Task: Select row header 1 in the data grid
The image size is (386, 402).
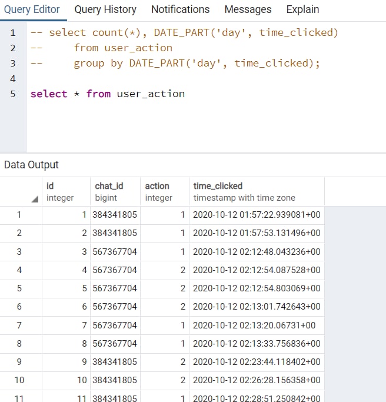Action: [21, 215]
